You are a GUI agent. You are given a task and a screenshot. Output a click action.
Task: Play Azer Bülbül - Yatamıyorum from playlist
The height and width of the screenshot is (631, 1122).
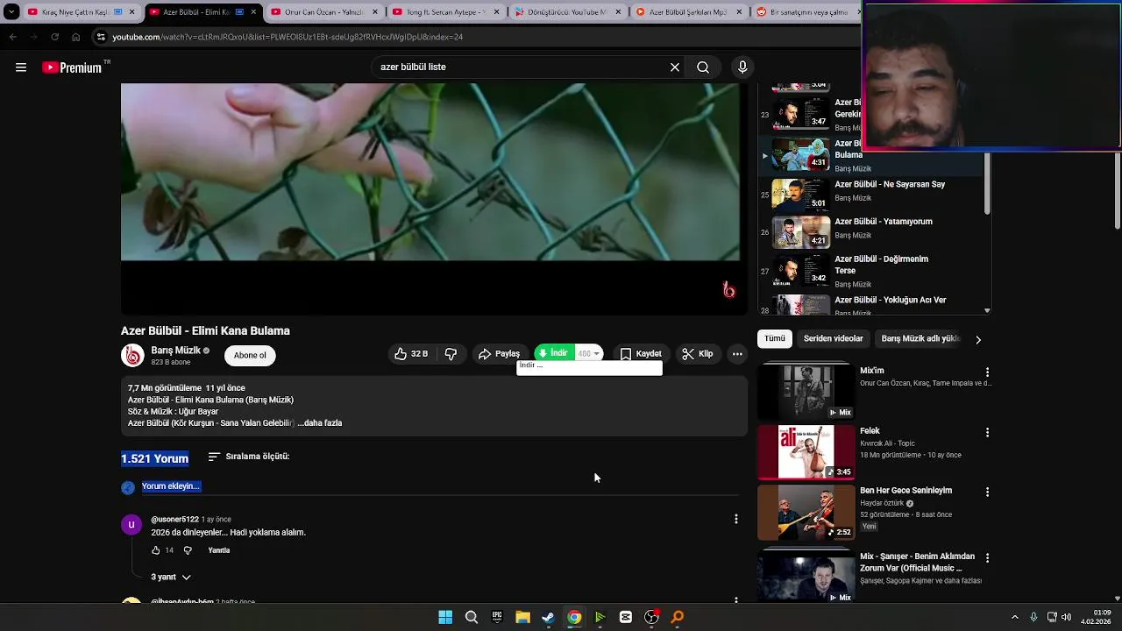884,222
